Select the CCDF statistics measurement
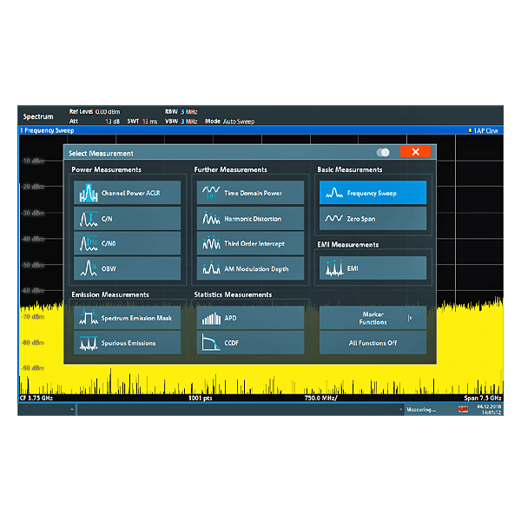Image resolution: width=521 pixels, height=521 pixels. pyautogui.click(x=251, y=343)
